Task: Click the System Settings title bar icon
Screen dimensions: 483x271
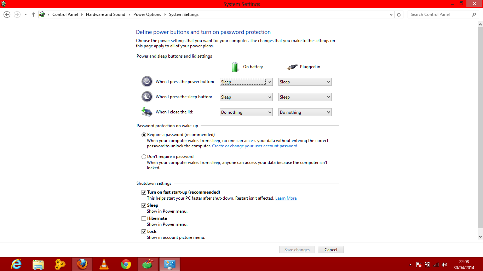Action: click(4, 4)
